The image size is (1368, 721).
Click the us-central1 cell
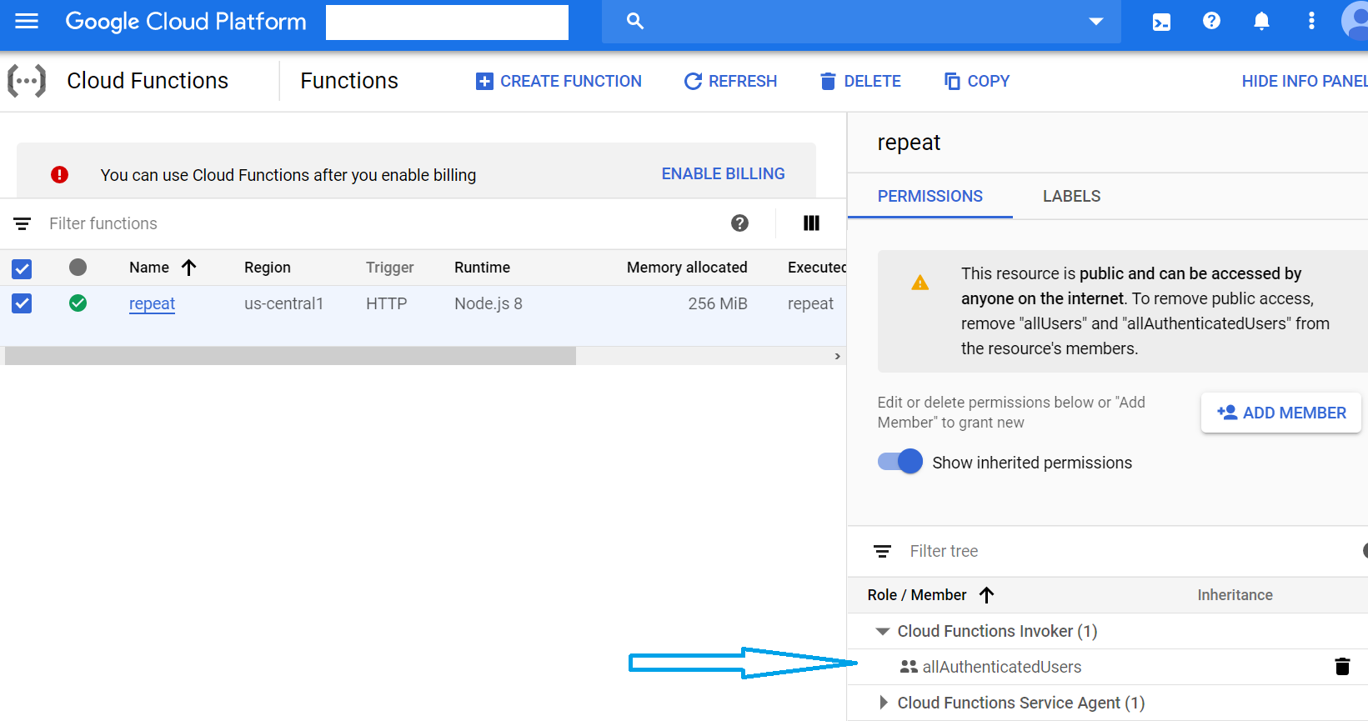point(283,303)
